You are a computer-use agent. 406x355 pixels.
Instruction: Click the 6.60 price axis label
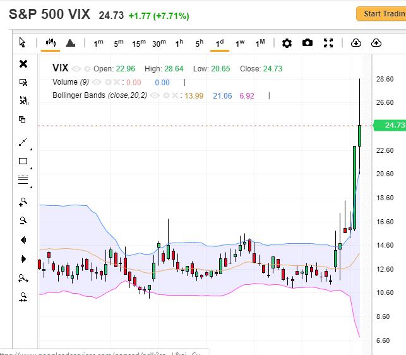[383, 340]
